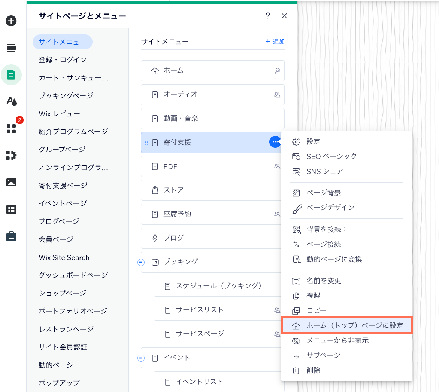Open the Business Tools briefcase icon

tap(11, 236)
